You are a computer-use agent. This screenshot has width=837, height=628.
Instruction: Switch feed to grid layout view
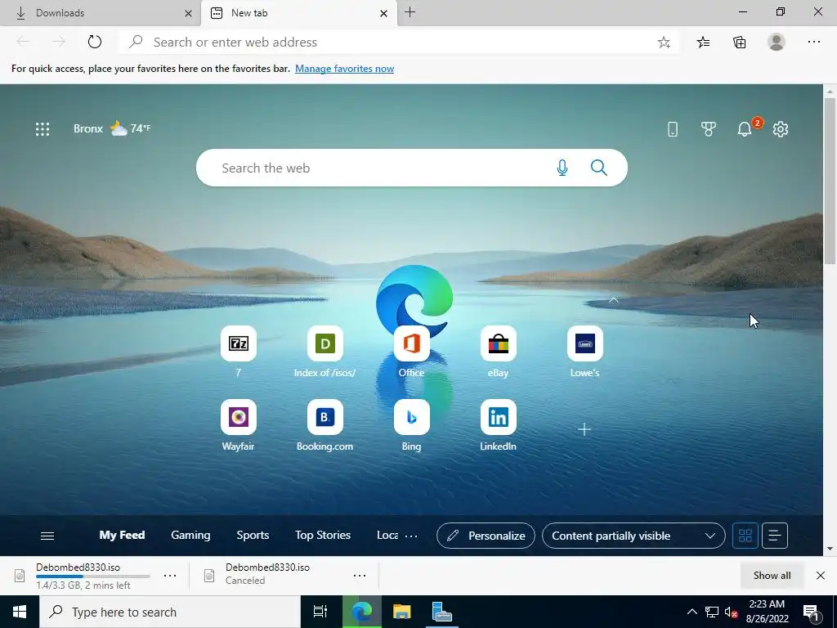click(x=745, y=536)
